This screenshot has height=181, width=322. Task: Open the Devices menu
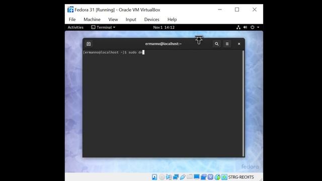point(152,20)
